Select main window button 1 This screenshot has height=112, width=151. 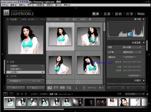[x=6, y=94]
